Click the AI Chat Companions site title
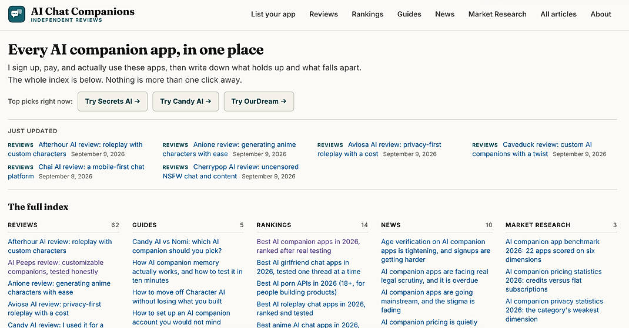This screenshot has width=629, height=328. [x=83, y=11]
